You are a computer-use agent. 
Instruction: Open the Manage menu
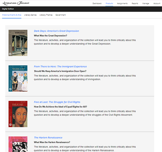coord(146,4)
